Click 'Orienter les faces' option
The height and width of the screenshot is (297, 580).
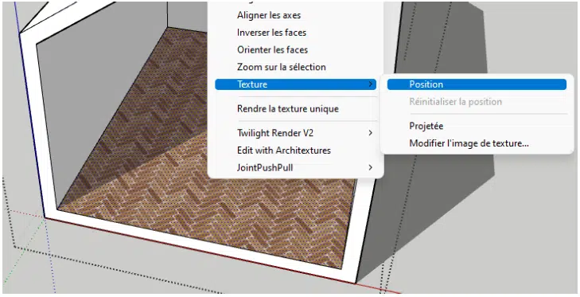(x=272, y=49)
